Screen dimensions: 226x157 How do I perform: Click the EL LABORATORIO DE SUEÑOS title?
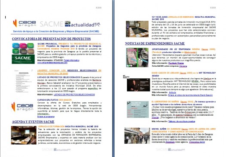click(x=183, y=103)
